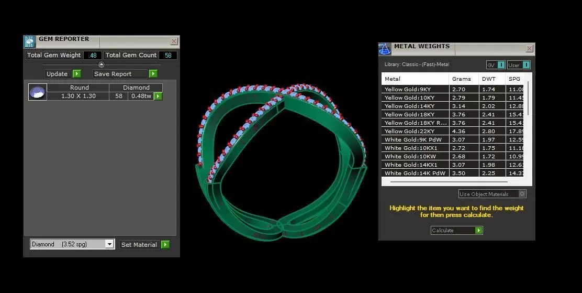This screenshot has width=582, height=293.
Task: Click the SPG column header
Action: pyautogui.click(x=514, y=79)
